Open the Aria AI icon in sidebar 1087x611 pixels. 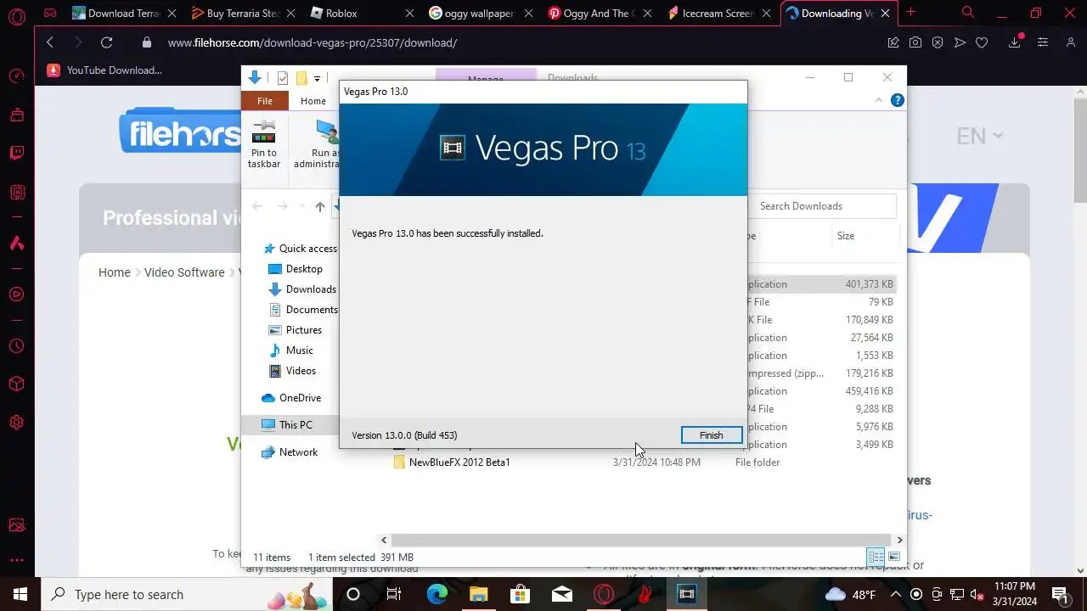pos(17,244)
